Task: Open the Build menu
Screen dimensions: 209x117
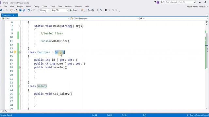Action: click(x=28, y=6)
